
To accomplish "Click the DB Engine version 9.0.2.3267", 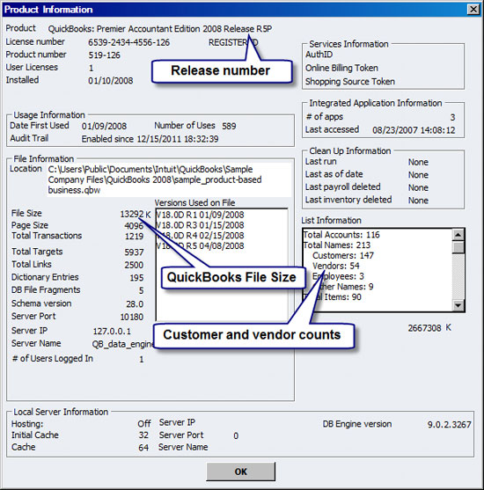I will 449,424.
